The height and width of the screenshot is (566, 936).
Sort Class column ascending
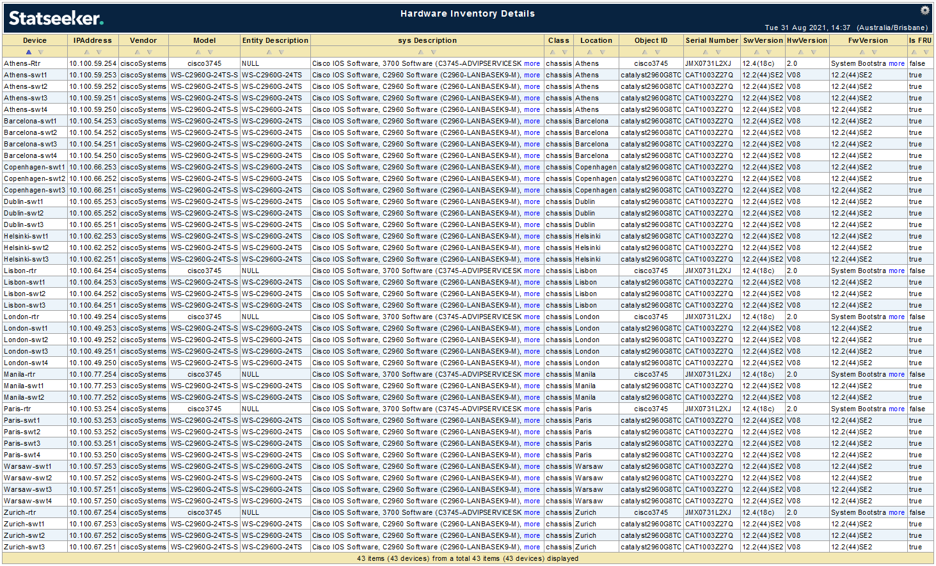pos(552,52)
